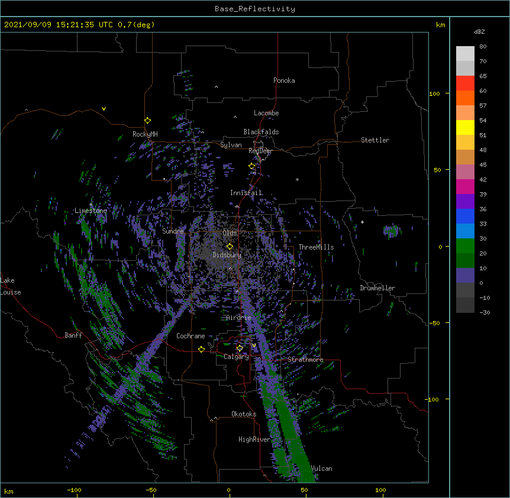The height and width of the screenshot is (498, 510).
Task: Select the yellow station marker beside Olds
Action: coord(230,247)
